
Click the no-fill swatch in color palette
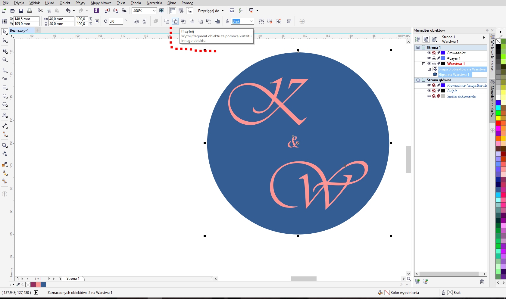(x=498, y=41)
